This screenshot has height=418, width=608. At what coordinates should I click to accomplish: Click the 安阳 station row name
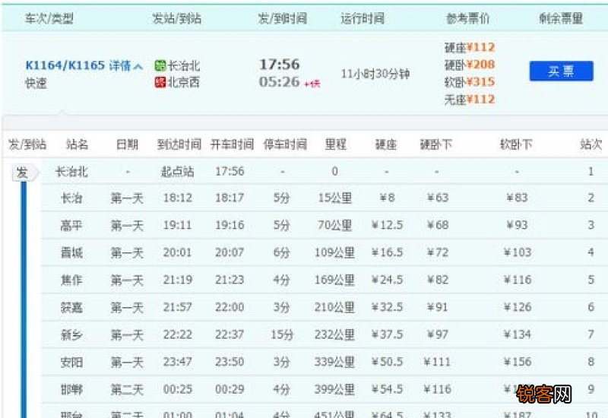[x=71, y=363]
